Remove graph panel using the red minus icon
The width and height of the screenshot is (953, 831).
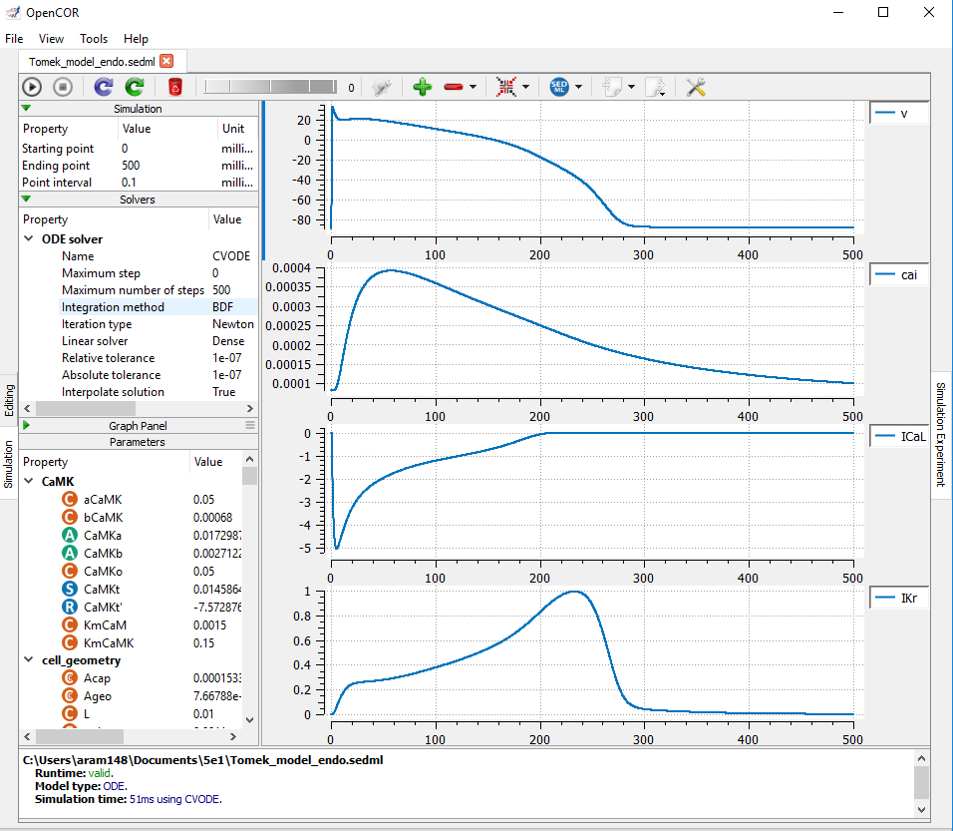coord(454,88)
